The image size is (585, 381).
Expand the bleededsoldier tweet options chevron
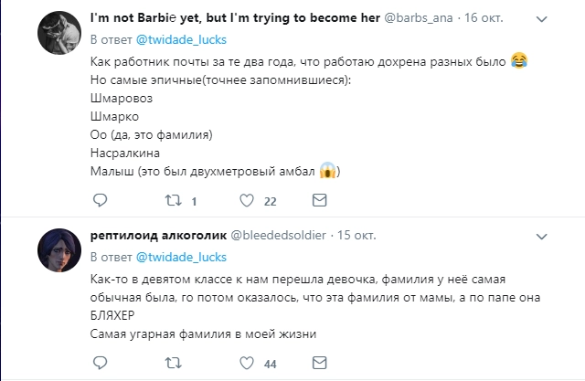541,235
